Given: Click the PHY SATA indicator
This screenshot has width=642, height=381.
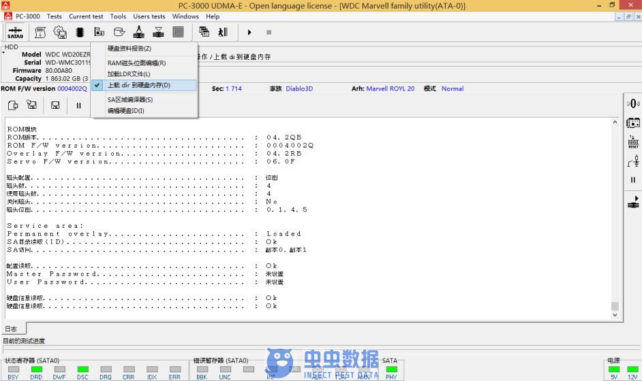Looking at the screenshot, I should 391,369.
